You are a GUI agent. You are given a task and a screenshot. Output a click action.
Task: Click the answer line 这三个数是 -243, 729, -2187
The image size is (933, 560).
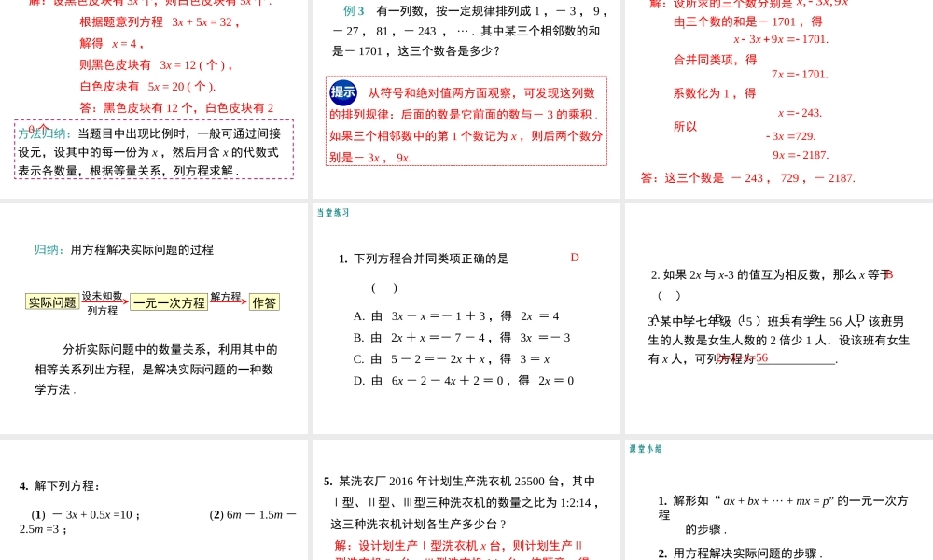(x=748, y=178)
